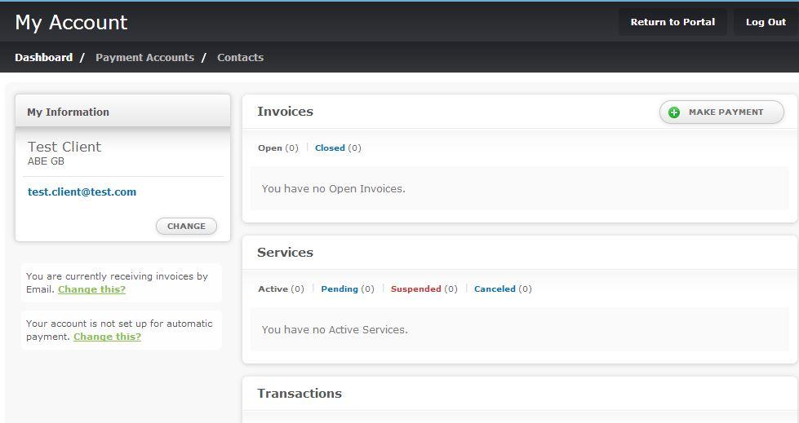The height and width of the screenshot is (423, 799).
Task: View Suspended services
Action: click(415, 289)
